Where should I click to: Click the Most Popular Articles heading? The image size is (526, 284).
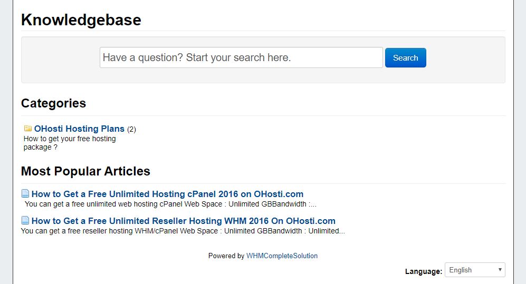[85, 171]
